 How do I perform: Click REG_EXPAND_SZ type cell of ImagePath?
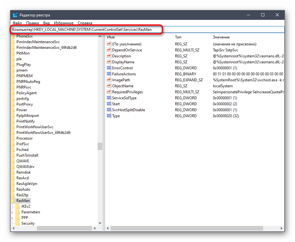(x=189, y=80)
